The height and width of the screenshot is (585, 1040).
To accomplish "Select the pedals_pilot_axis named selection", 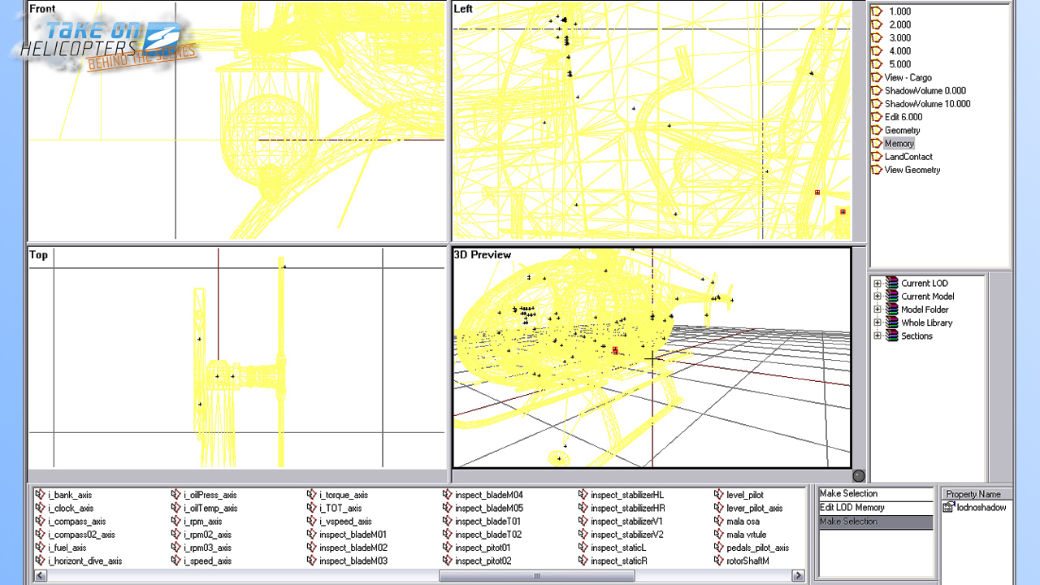I will coord(757,548).
